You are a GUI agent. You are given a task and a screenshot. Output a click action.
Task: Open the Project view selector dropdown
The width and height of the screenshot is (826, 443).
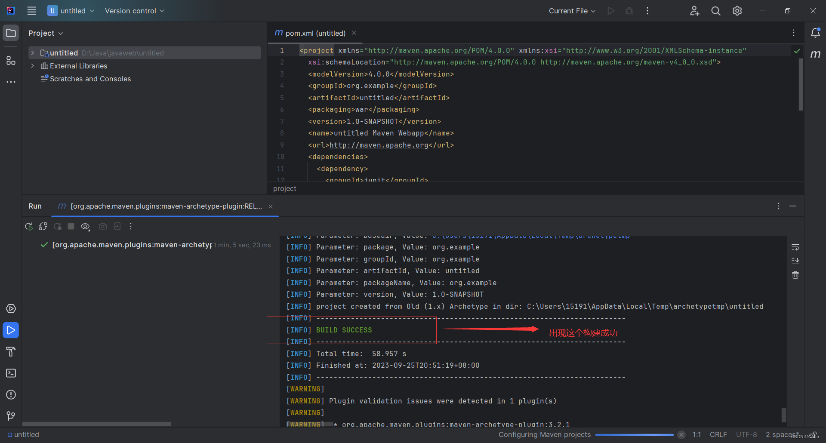pos(46,33)
